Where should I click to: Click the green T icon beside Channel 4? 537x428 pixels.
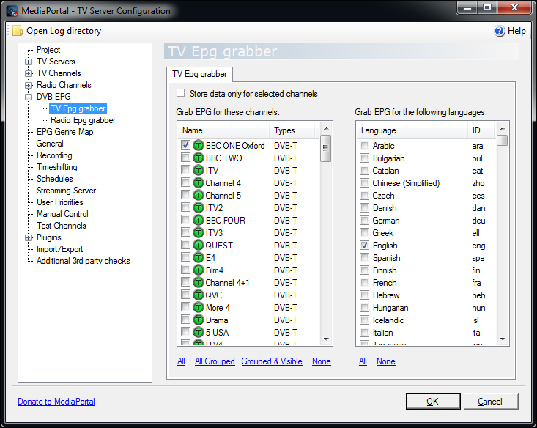click(x=199, y=182)
